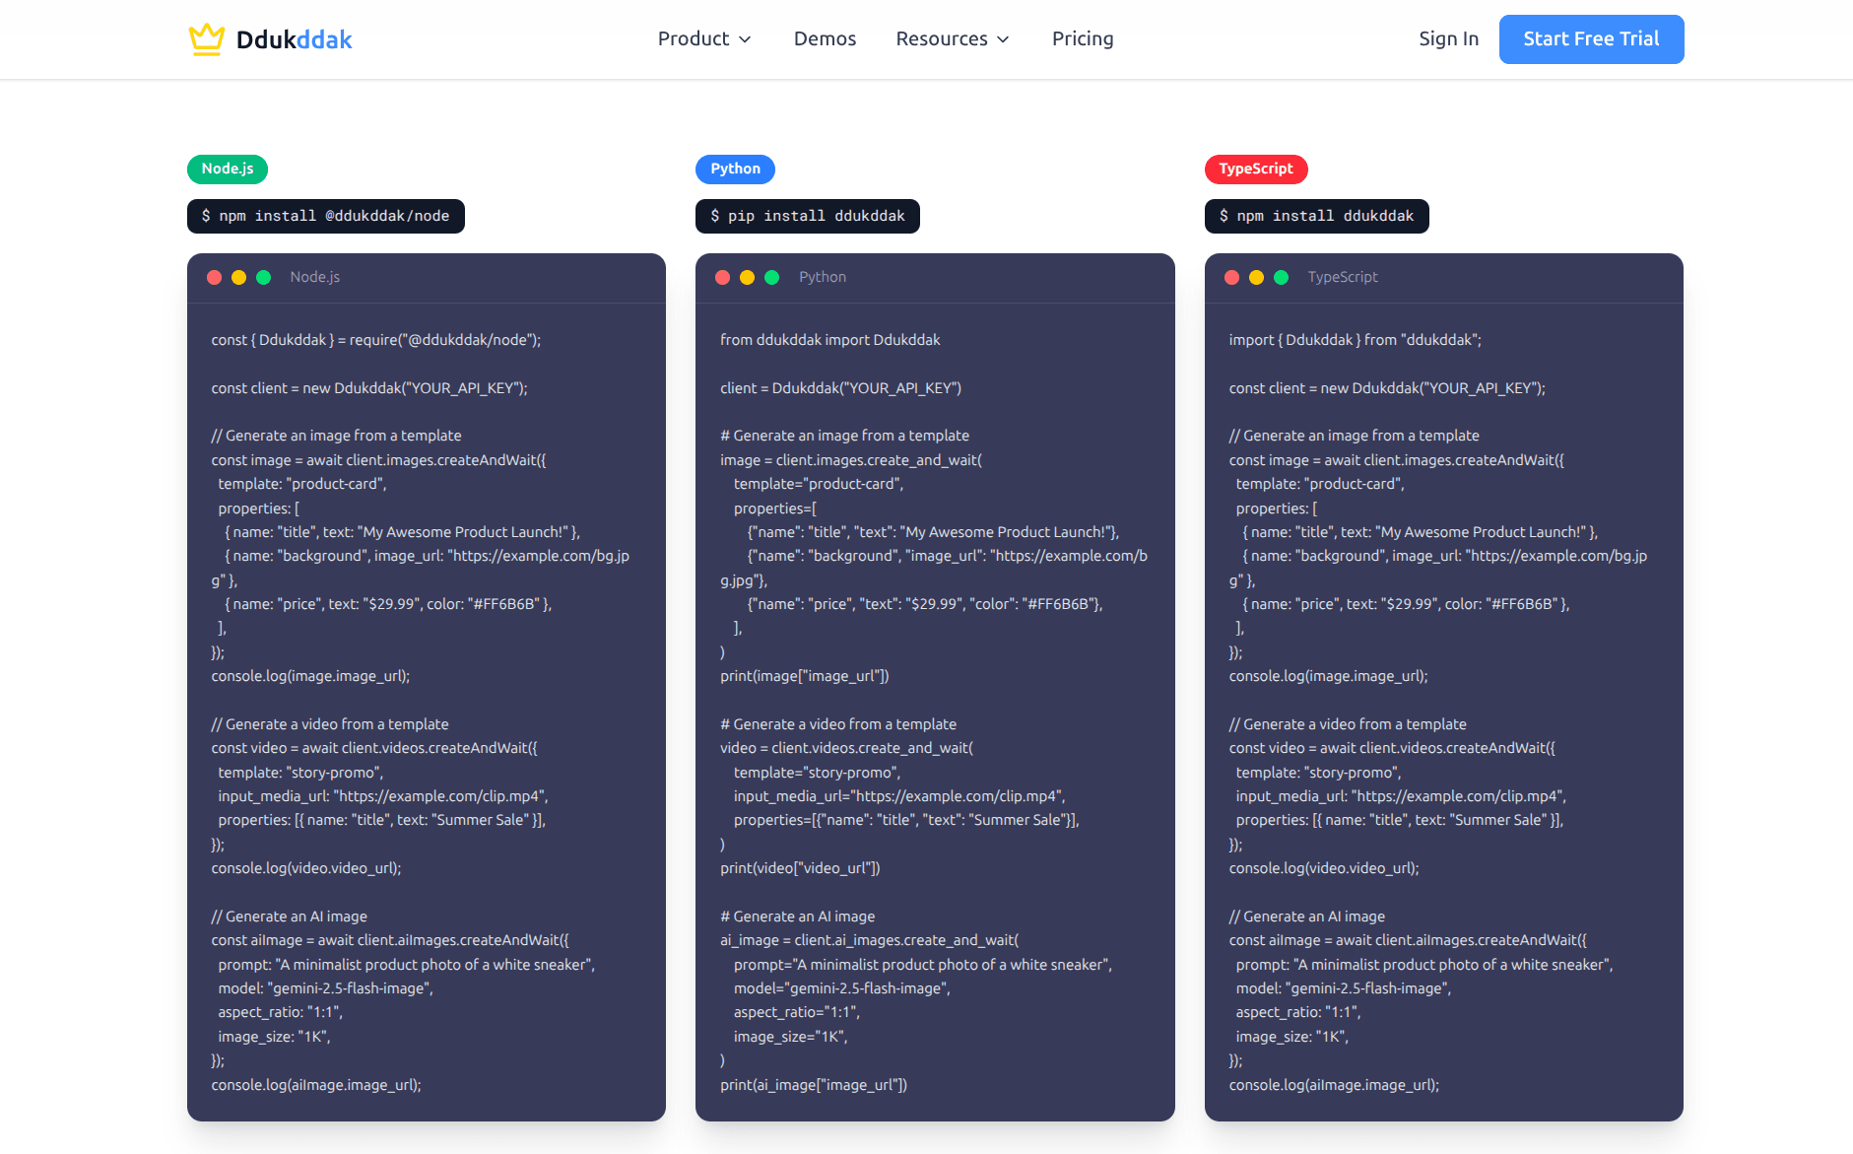Click the Sign In link

1448,38
